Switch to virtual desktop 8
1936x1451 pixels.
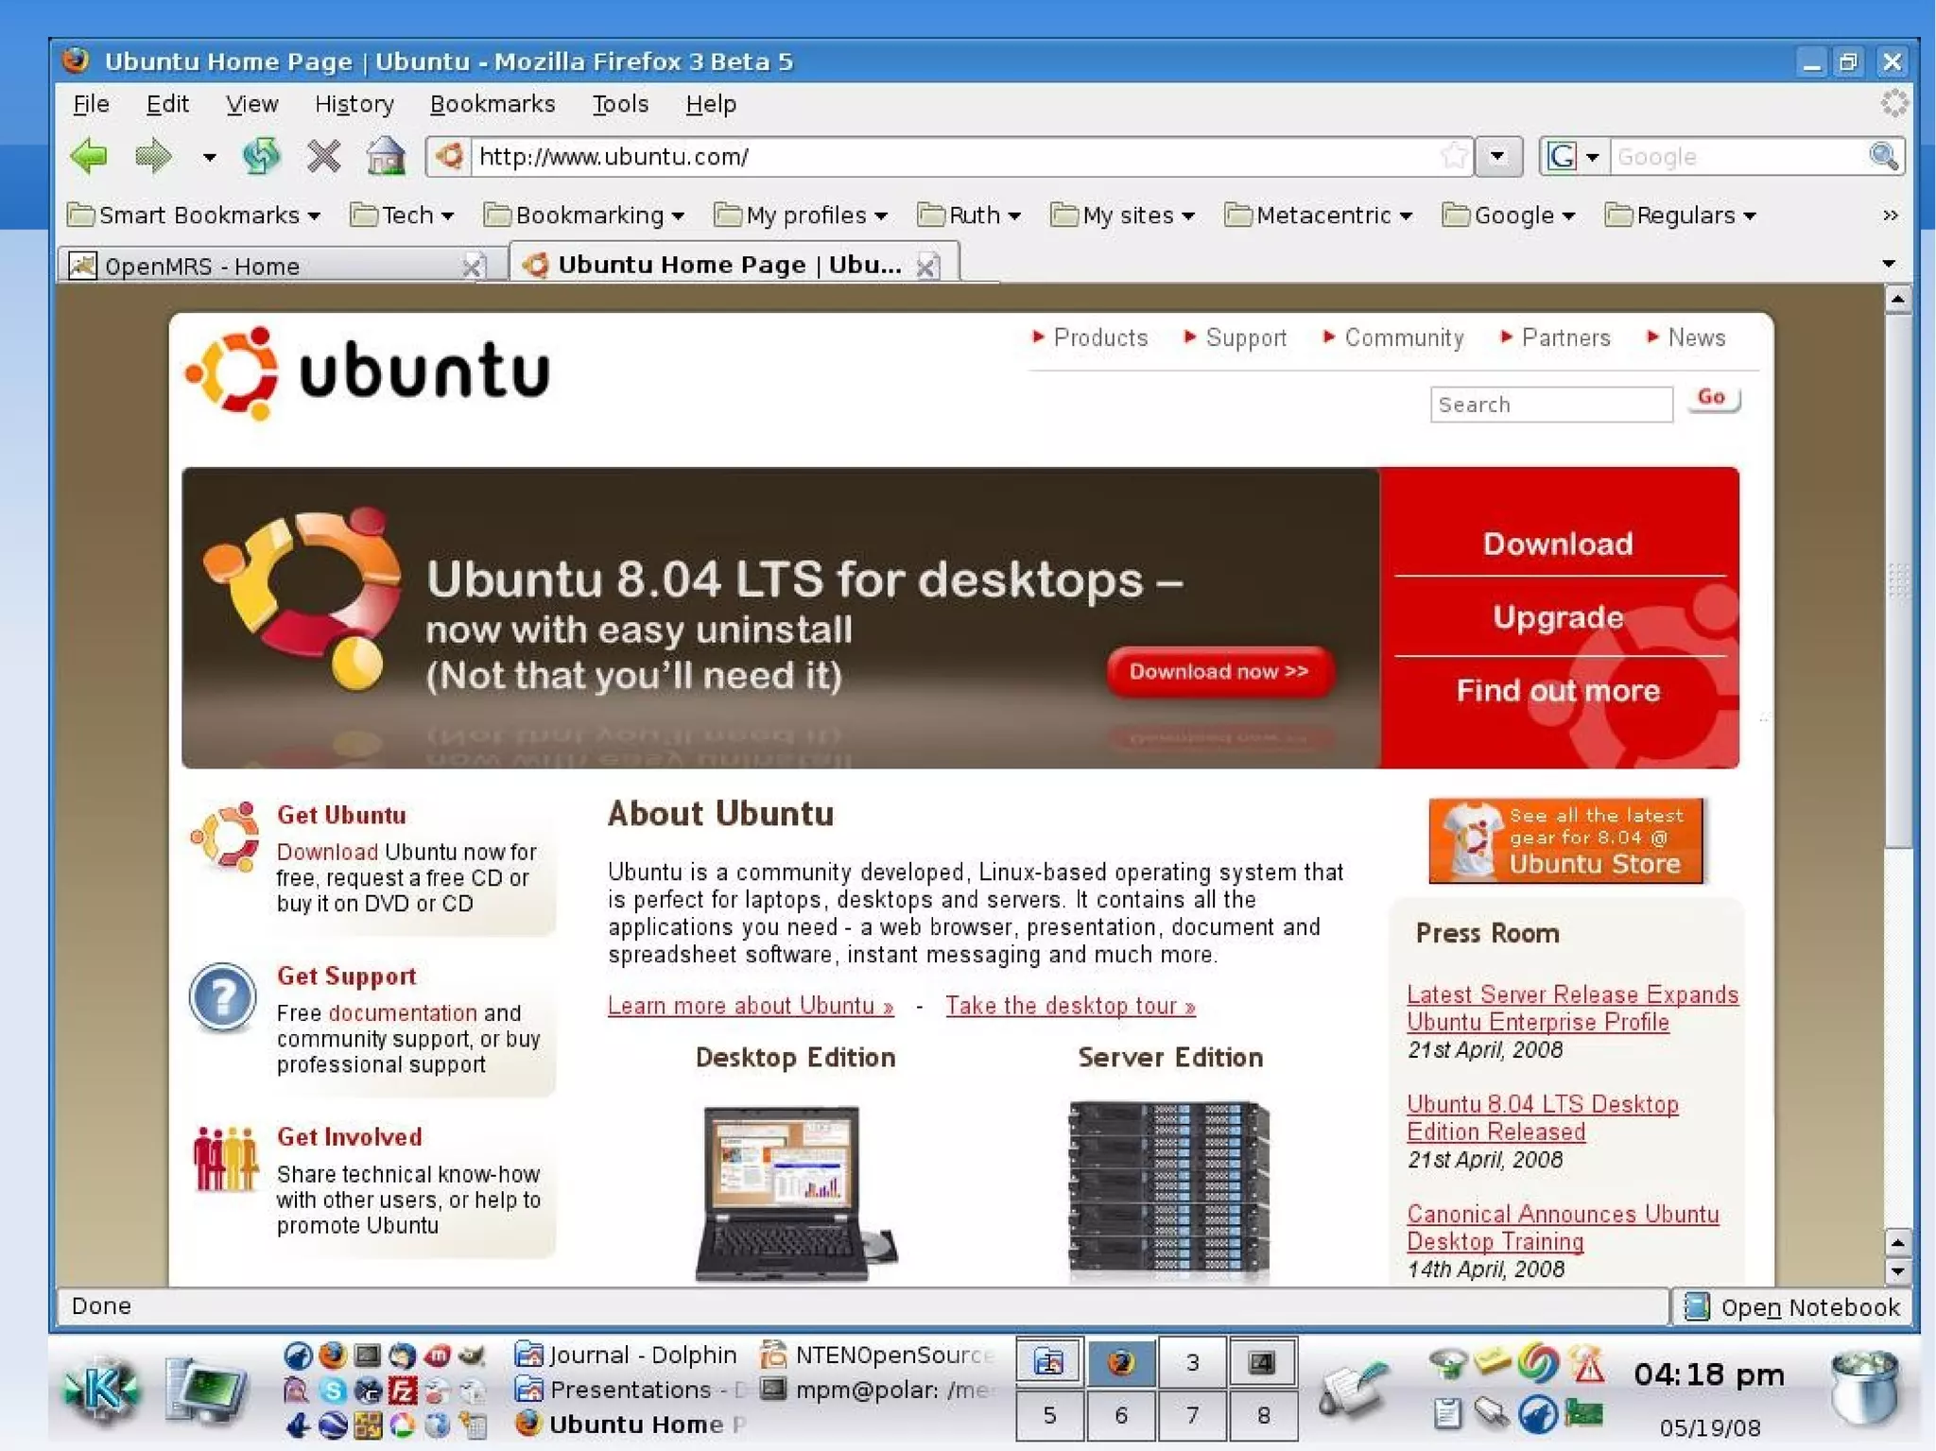coord(1263,1415)
